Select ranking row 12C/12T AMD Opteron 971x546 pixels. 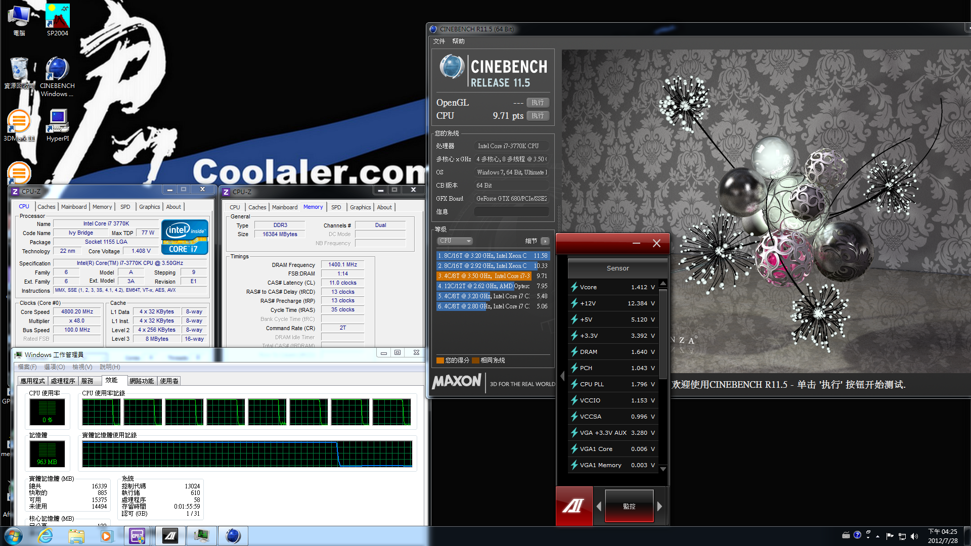coord(493,286)
